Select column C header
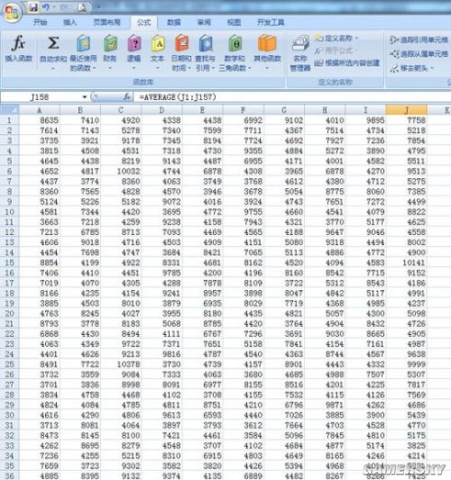451x480 pixels. pyautogui.click(x=121, y=110)
